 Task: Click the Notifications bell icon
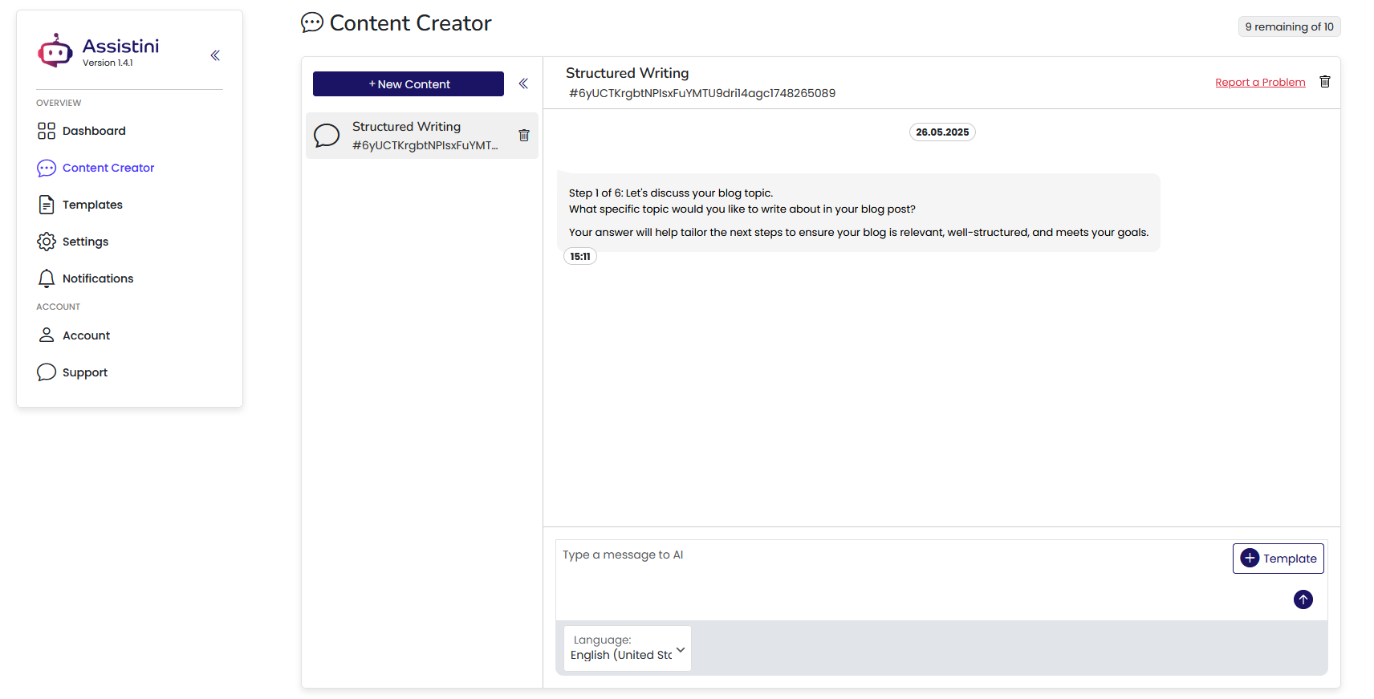[47, 278]
